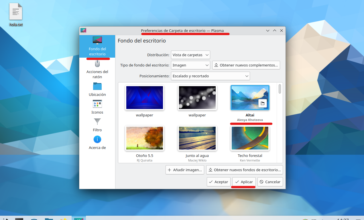Viewport: 364px width, 220px height.
Task: Apply changes with the Aplicar button
Action: pos(243,182)
